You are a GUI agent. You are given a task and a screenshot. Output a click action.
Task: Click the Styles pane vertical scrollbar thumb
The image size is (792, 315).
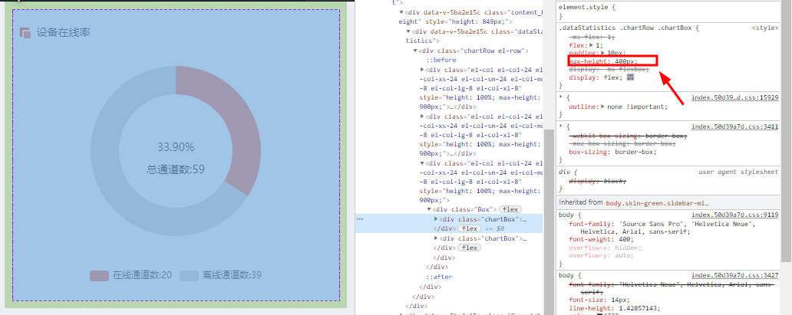point(785,131)
